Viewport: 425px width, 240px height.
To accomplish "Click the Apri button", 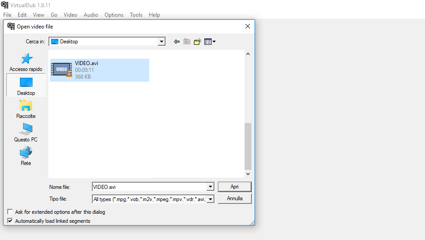I will [235, 187].
